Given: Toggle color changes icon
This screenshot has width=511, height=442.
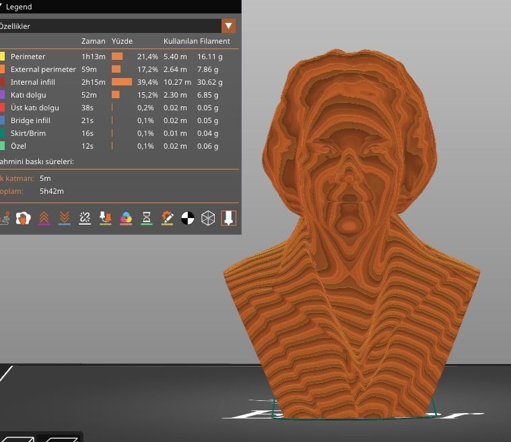Looking at the screenshot, I should 126,218.
